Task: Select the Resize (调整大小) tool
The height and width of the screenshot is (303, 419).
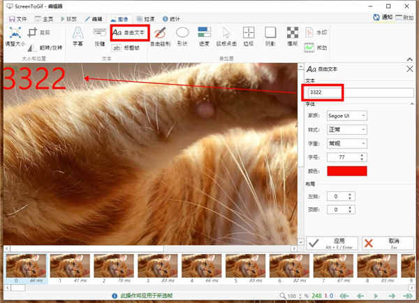Action: point(15,36)
